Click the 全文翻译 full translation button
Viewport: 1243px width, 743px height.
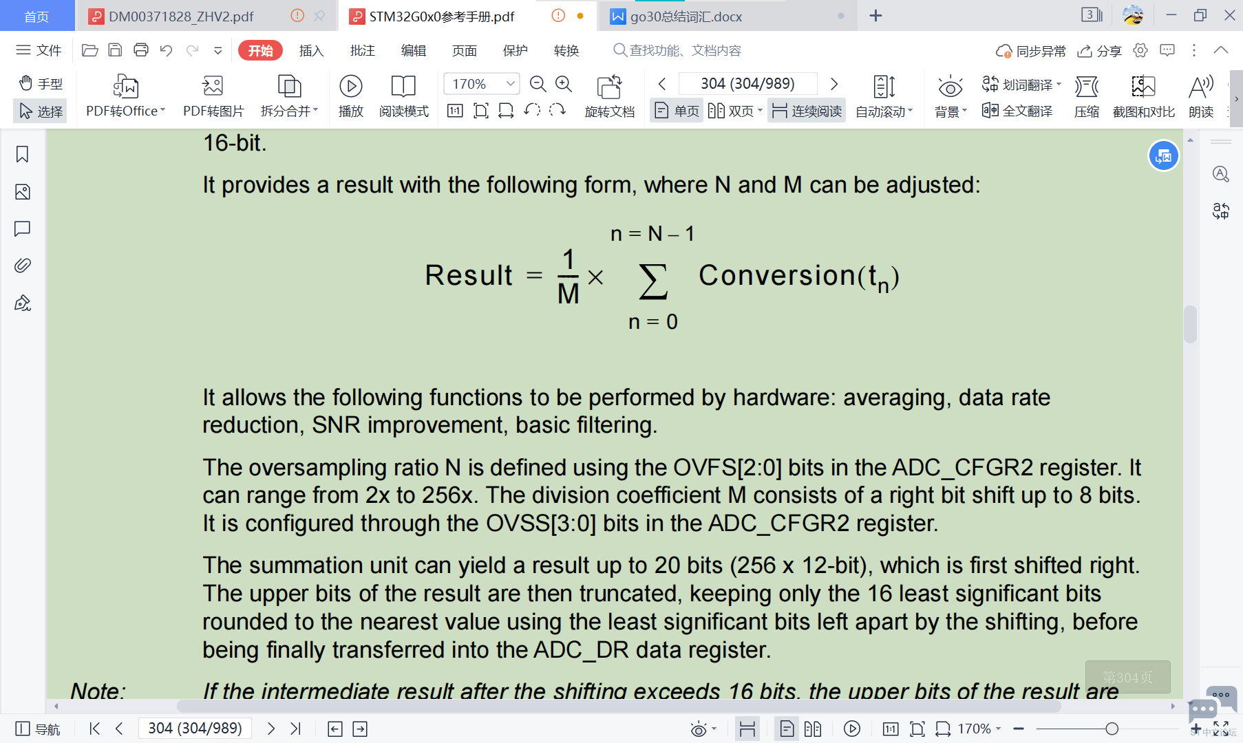pos(1017,111)
